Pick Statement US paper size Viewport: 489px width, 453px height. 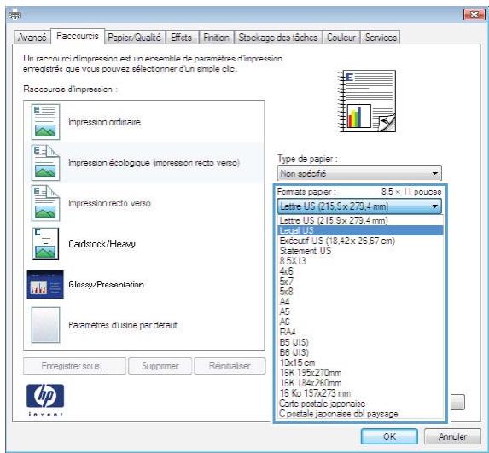click(x=360, y=251)
